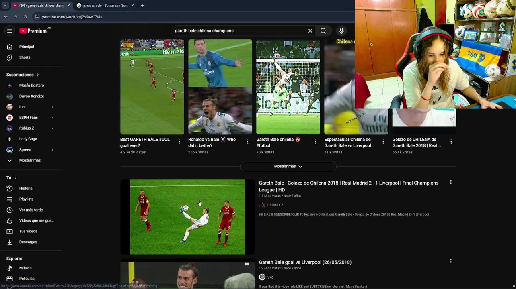
Task: Open options for Ronaldo vs Bale short
Action: coord(247,142)
